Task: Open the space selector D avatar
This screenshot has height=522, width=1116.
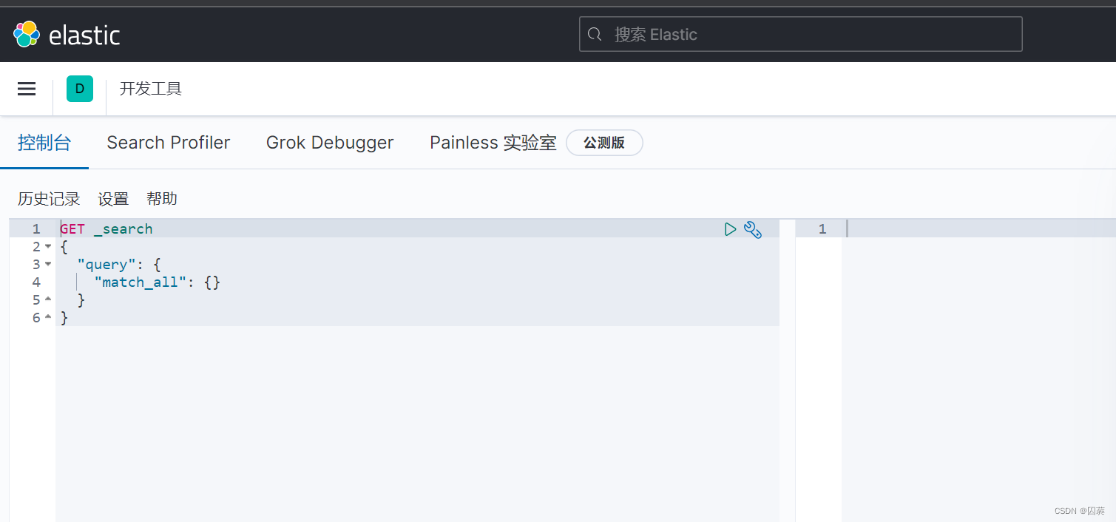Action: [x=80, y=89]
